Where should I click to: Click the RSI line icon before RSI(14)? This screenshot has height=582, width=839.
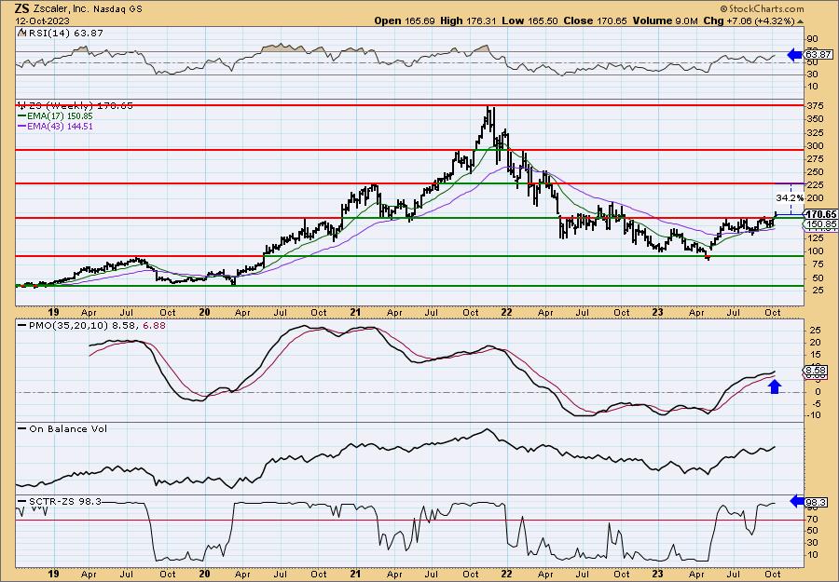(x=21, y=34)
